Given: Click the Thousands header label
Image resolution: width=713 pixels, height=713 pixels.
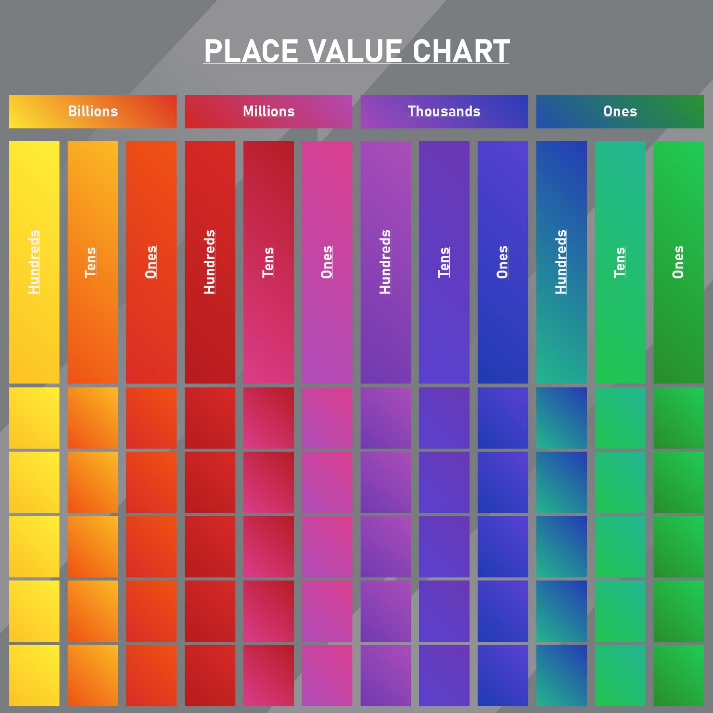Looking at the screenshot, I should click(444, 112).
